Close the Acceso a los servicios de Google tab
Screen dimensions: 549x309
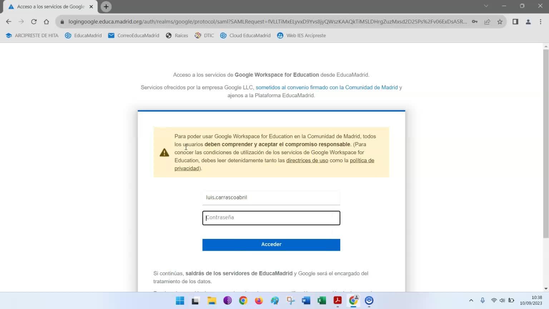coord(91,6)
